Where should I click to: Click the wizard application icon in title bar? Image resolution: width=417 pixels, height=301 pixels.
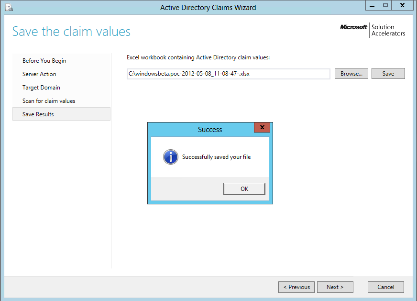click(x=9, y=8)
